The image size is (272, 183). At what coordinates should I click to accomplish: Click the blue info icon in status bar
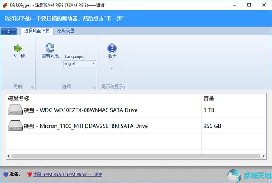[6, 174]
